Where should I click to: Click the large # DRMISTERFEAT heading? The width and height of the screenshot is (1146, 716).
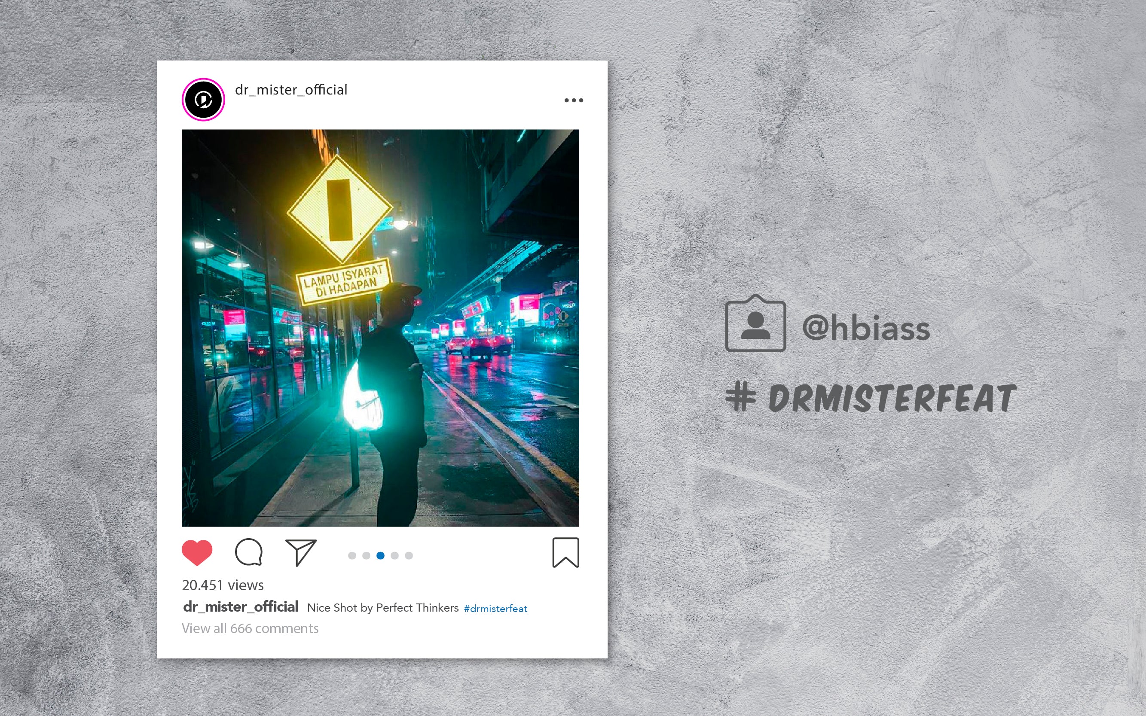point(871,398)
